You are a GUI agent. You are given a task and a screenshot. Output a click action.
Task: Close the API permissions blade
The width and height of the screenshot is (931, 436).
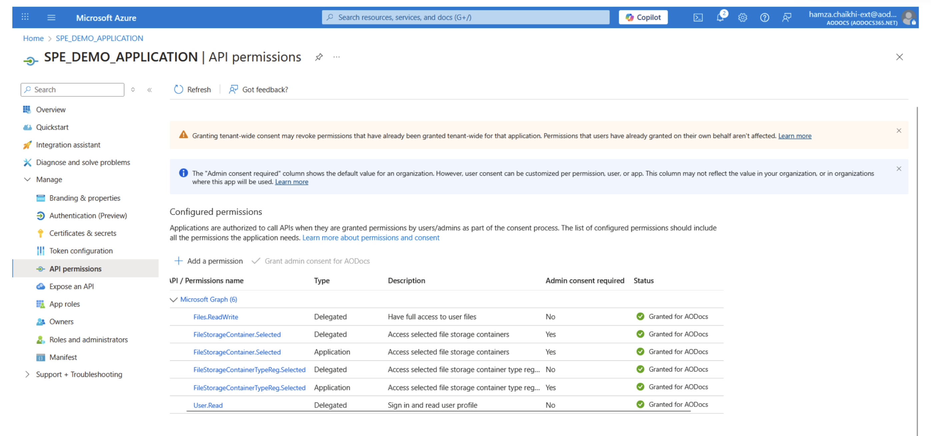point(899,57)
